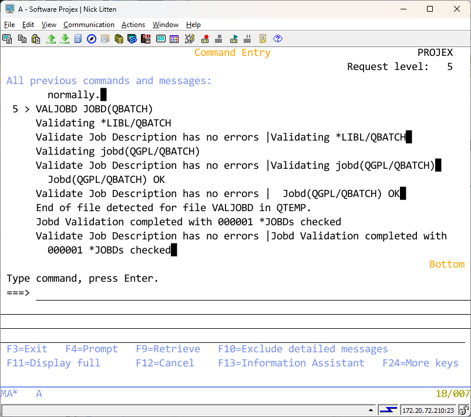Open the Window menu
Screen dimensions: 471x417
[x=166, y=25]
